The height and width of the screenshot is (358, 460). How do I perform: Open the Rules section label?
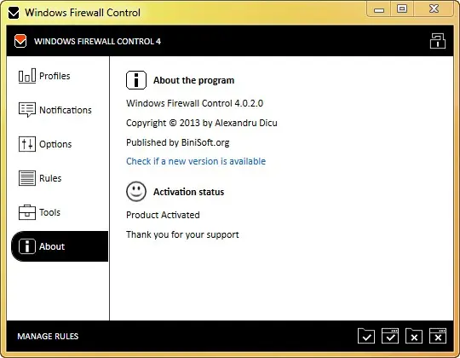(x=50, y=178)
